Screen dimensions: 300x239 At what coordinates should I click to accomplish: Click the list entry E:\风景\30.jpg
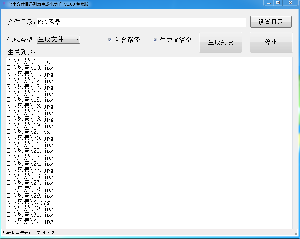tap(30, 209)
